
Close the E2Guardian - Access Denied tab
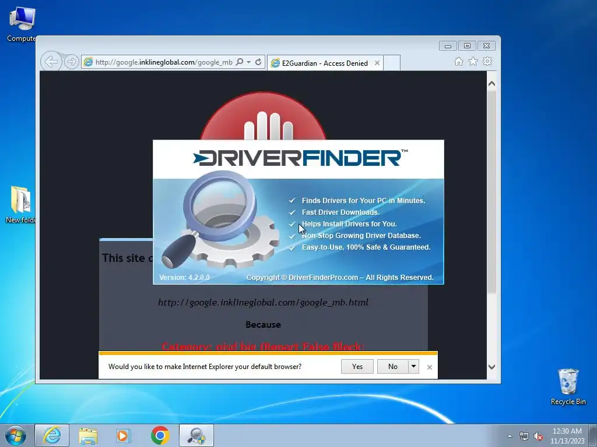(377, 63)
